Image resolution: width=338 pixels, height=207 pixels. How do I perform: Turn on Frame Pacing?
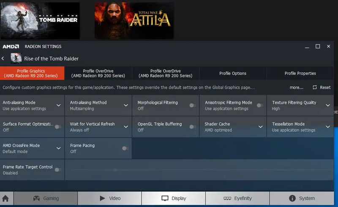[125, 148]
